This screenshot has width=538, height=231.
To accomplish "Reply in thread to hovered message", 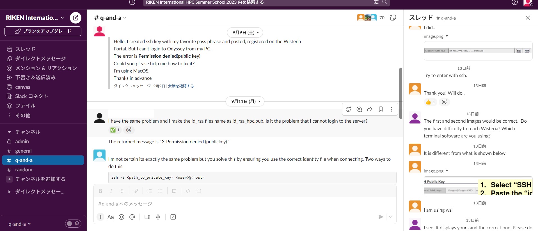I will coord(359,109).
